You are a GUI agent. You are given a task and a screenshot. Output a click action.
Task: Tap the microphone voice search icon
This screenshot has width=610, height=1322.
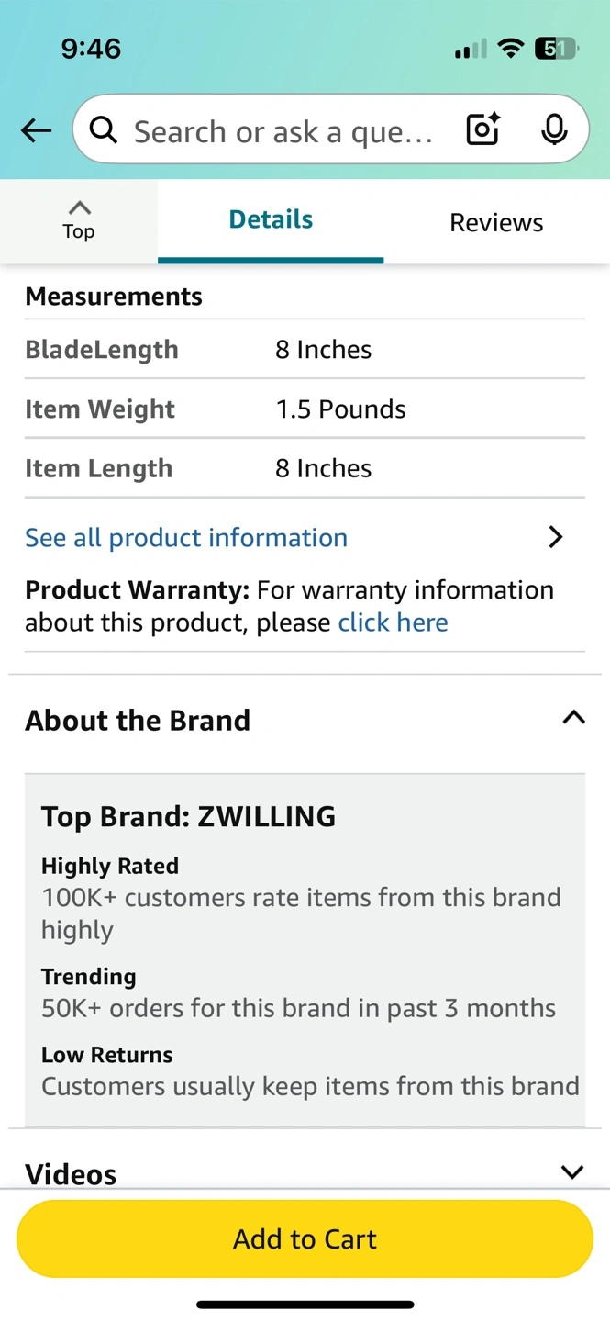pyautogui.click(x=554, y=130)
